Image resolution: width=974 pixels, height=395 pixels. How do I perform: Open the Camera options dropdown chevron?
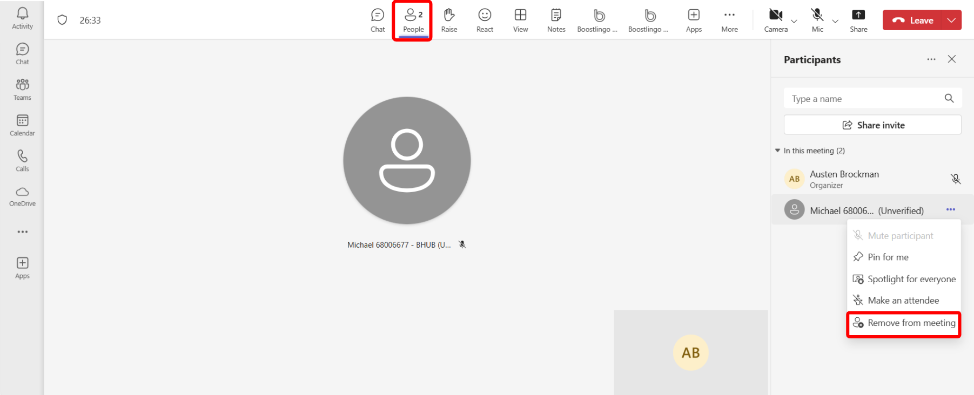pyautogui.click(x=794, y=22)
